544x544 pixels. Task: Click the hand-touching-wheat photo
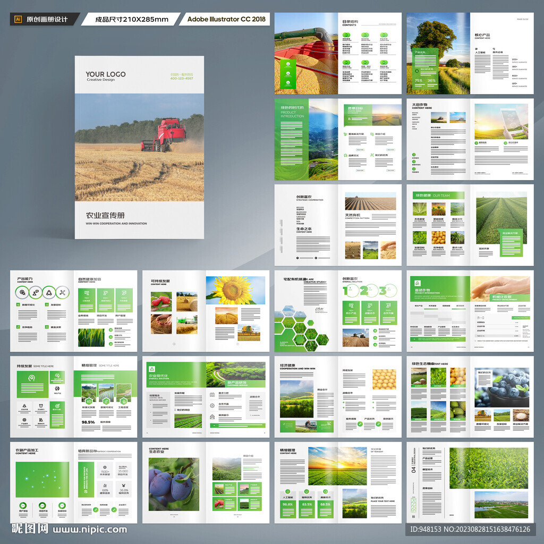click(500, 288)
